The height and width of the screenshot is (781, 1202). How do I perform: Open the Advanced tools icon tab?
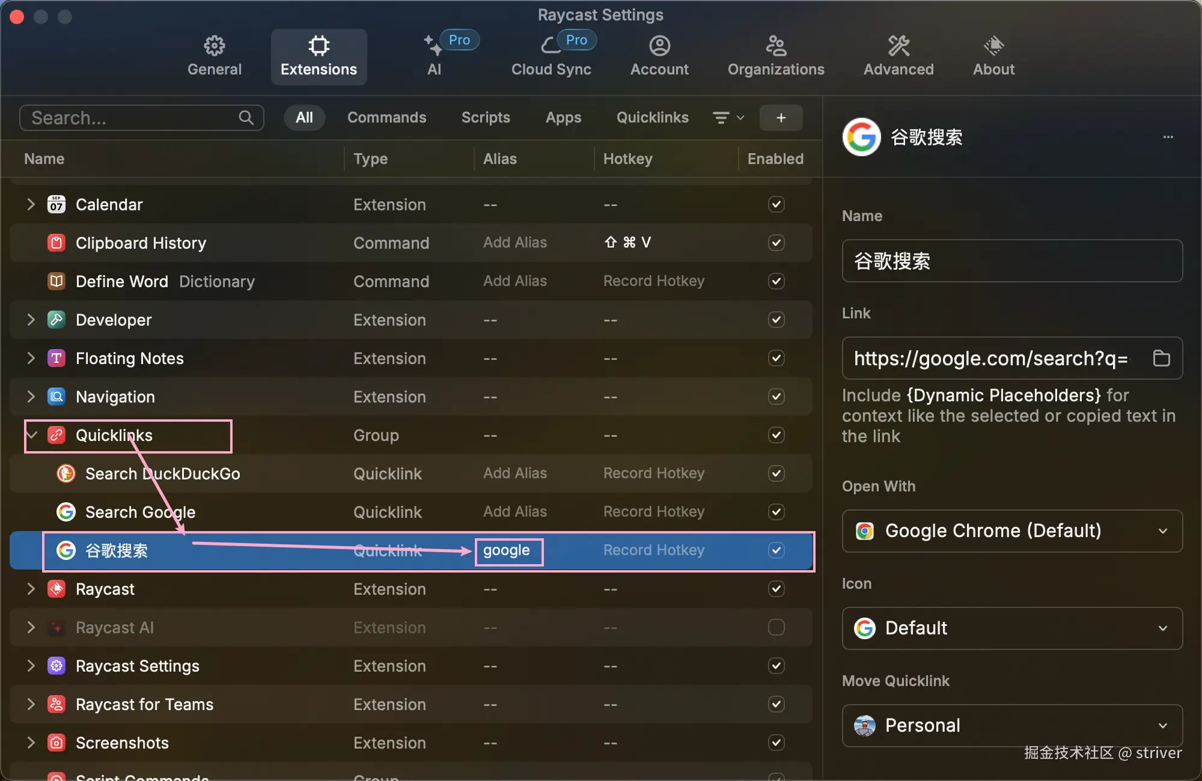click(898, 46)
